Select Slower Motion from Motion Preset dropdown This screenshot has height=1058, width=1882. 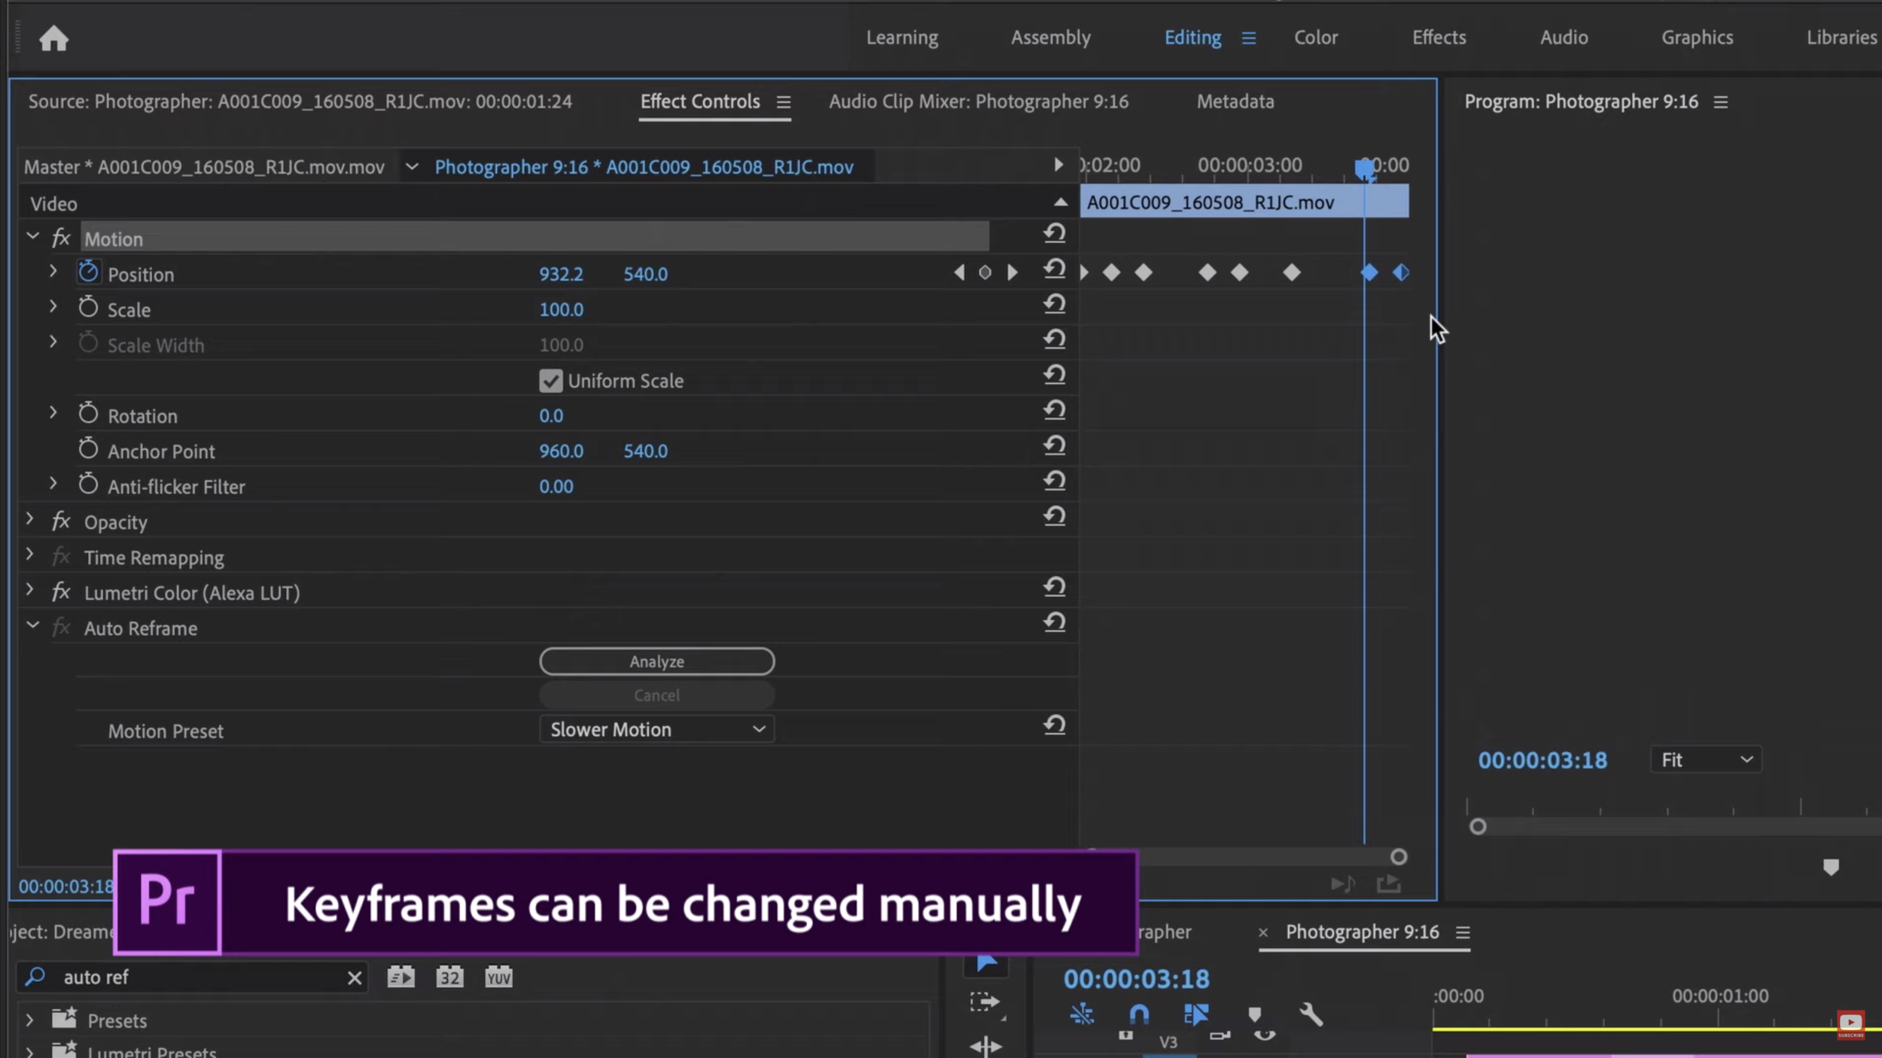tap(654, 728)
